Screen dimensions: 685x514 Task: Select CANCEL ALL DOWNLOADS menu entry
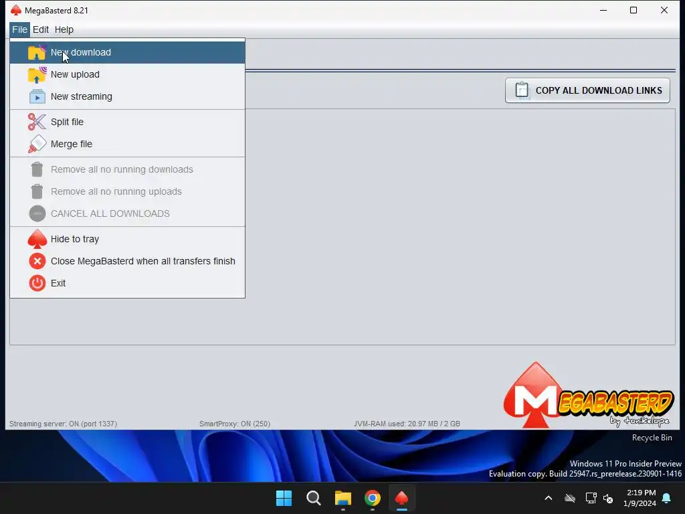pos(128,213)
